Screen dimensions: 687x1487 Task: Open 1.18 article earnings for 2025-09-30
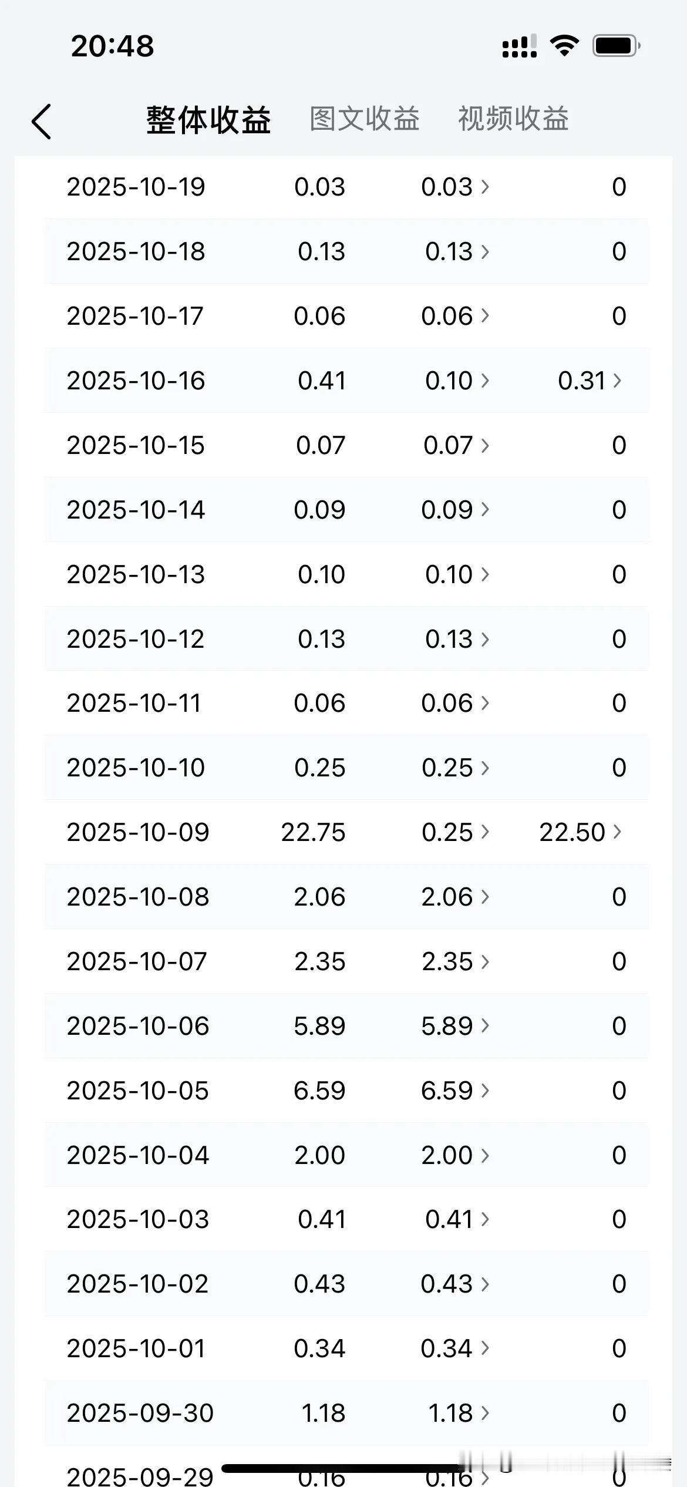(458, 1413)
